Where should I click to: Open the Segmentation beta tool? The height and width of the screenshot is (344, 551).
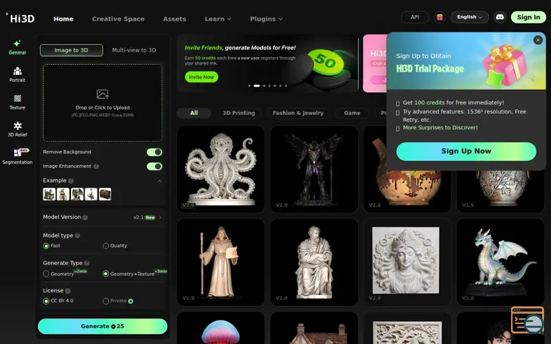[17, 156]
